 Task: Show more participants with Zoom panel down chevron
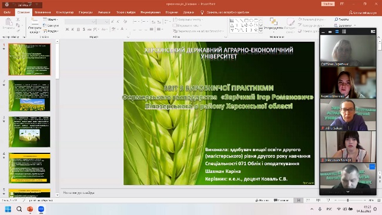coord(348,192)
